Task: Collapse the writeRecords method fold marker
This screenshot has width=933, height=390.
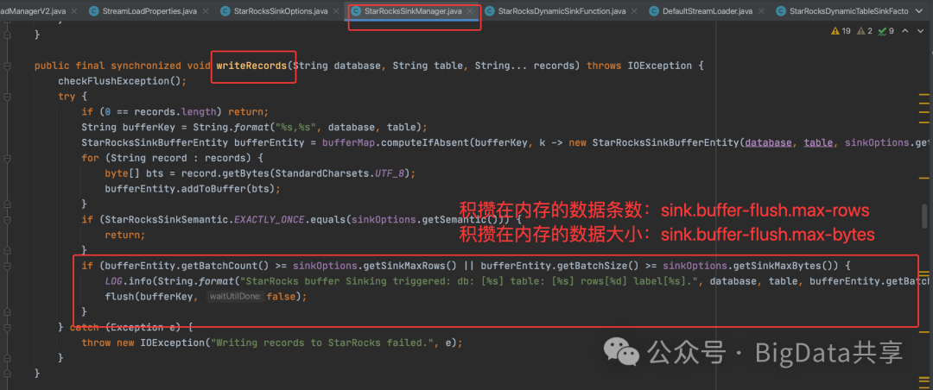Action: click(7, 66)
